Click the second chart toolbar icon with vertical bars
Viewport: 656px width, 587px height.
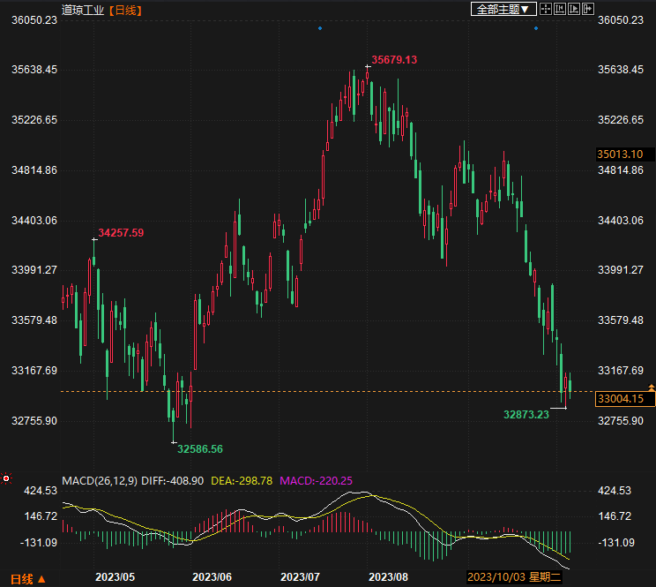click(x=561, y=9)
